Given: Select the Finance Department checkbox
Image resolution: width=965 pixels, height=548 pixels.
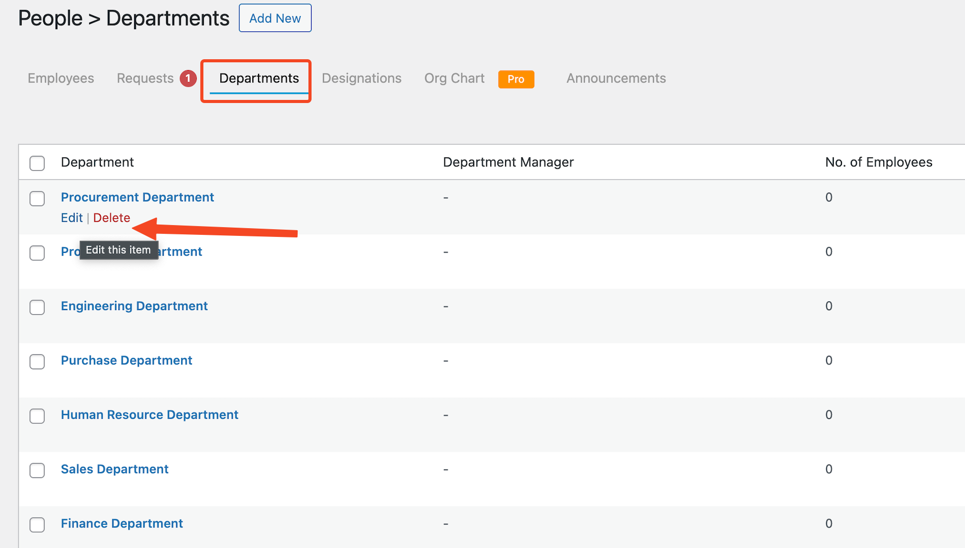Looking at the screenshot, I should pos(37,524).
